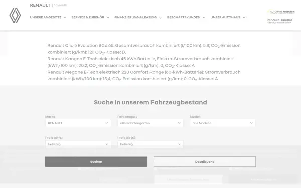Open the Preis ab (€) dropdown
Image resolution: width=301 pixels, height=188 pixels.
(x=78, y=144)
